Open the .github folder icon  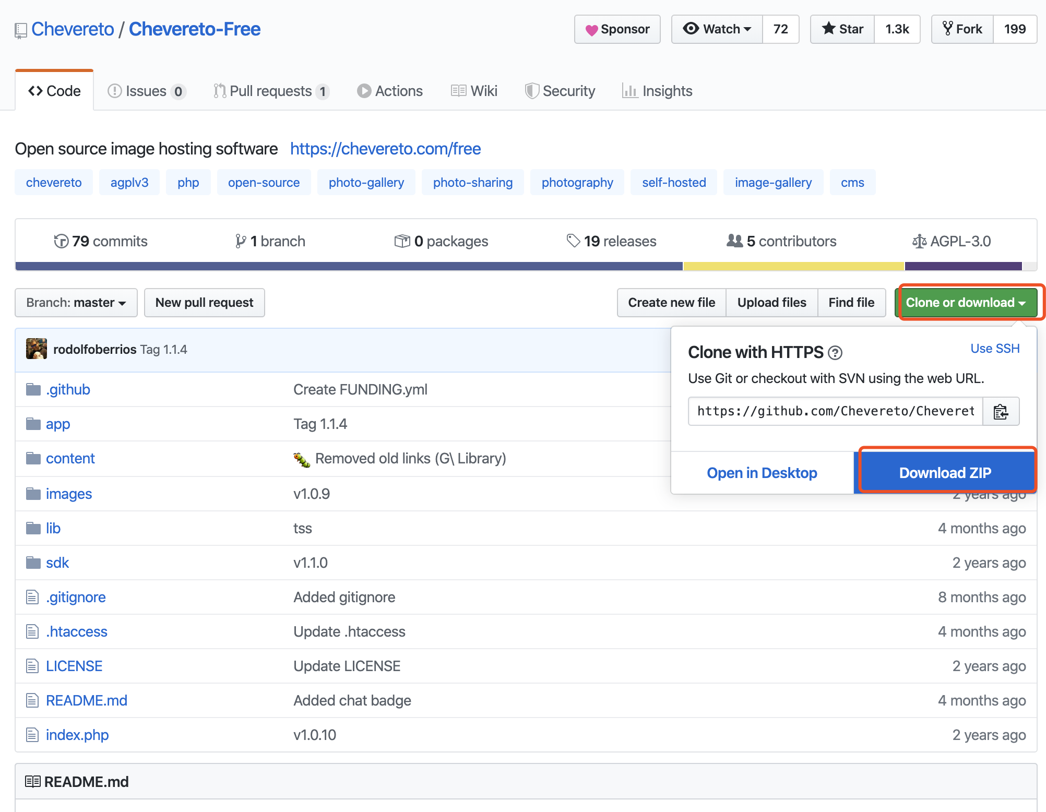coord(33,389)
